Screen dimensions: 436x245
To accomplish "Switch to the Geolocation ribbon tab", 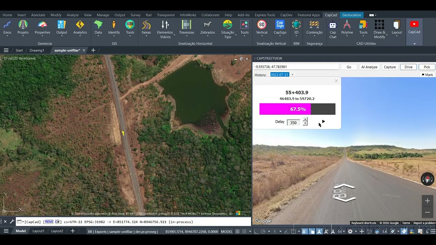I will pyautogui.click(x=352, y=15).
